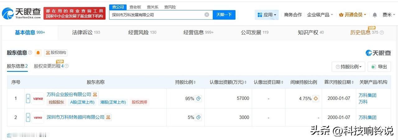Click the 股权质押 tag

(x=139, y=102)
